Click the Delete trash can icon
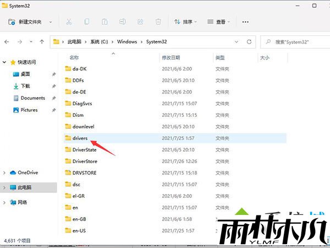Image resolution: width=330 pixels, height=248 pixels. [x=158, y=22]
